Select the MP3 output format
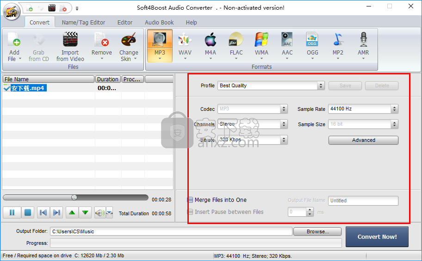The image size is (422, 261). (160, 46)
